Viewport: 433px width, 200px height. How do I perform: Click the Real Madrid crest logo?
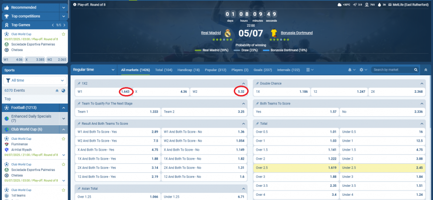(227, 33)
